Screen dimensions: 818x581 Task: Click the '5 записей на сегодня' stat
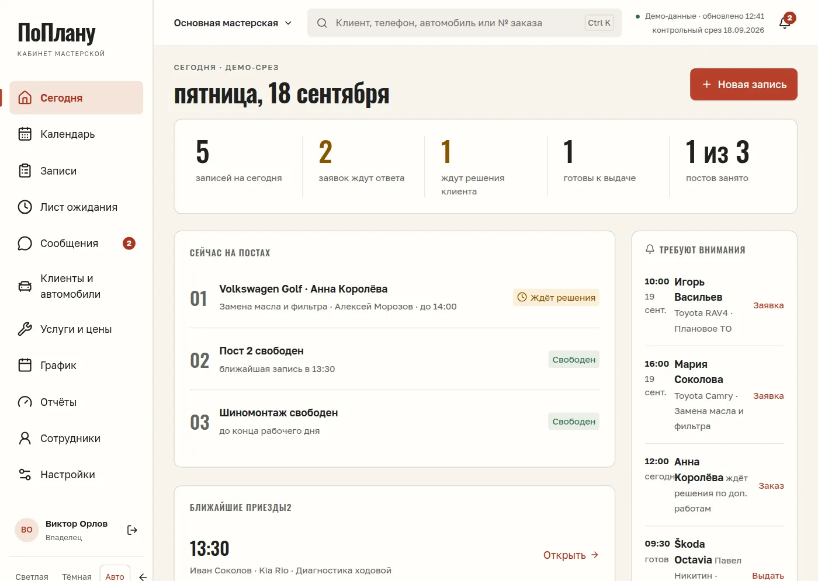click(x=239, y=161)
